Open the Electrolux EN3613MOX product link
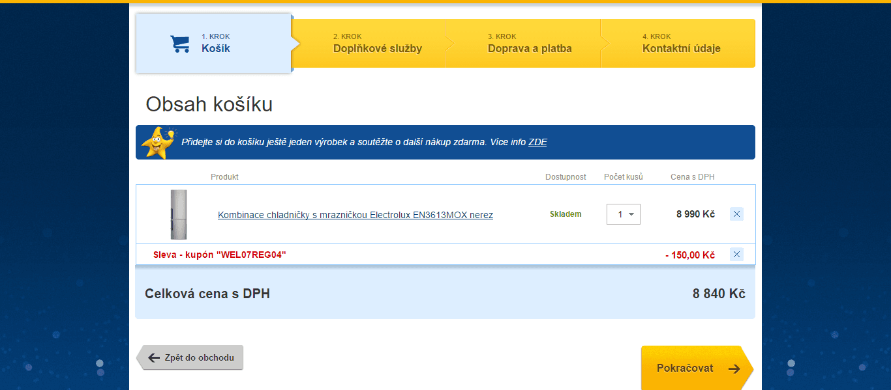Screen dimensions: 891x390 tap(355, 215)
